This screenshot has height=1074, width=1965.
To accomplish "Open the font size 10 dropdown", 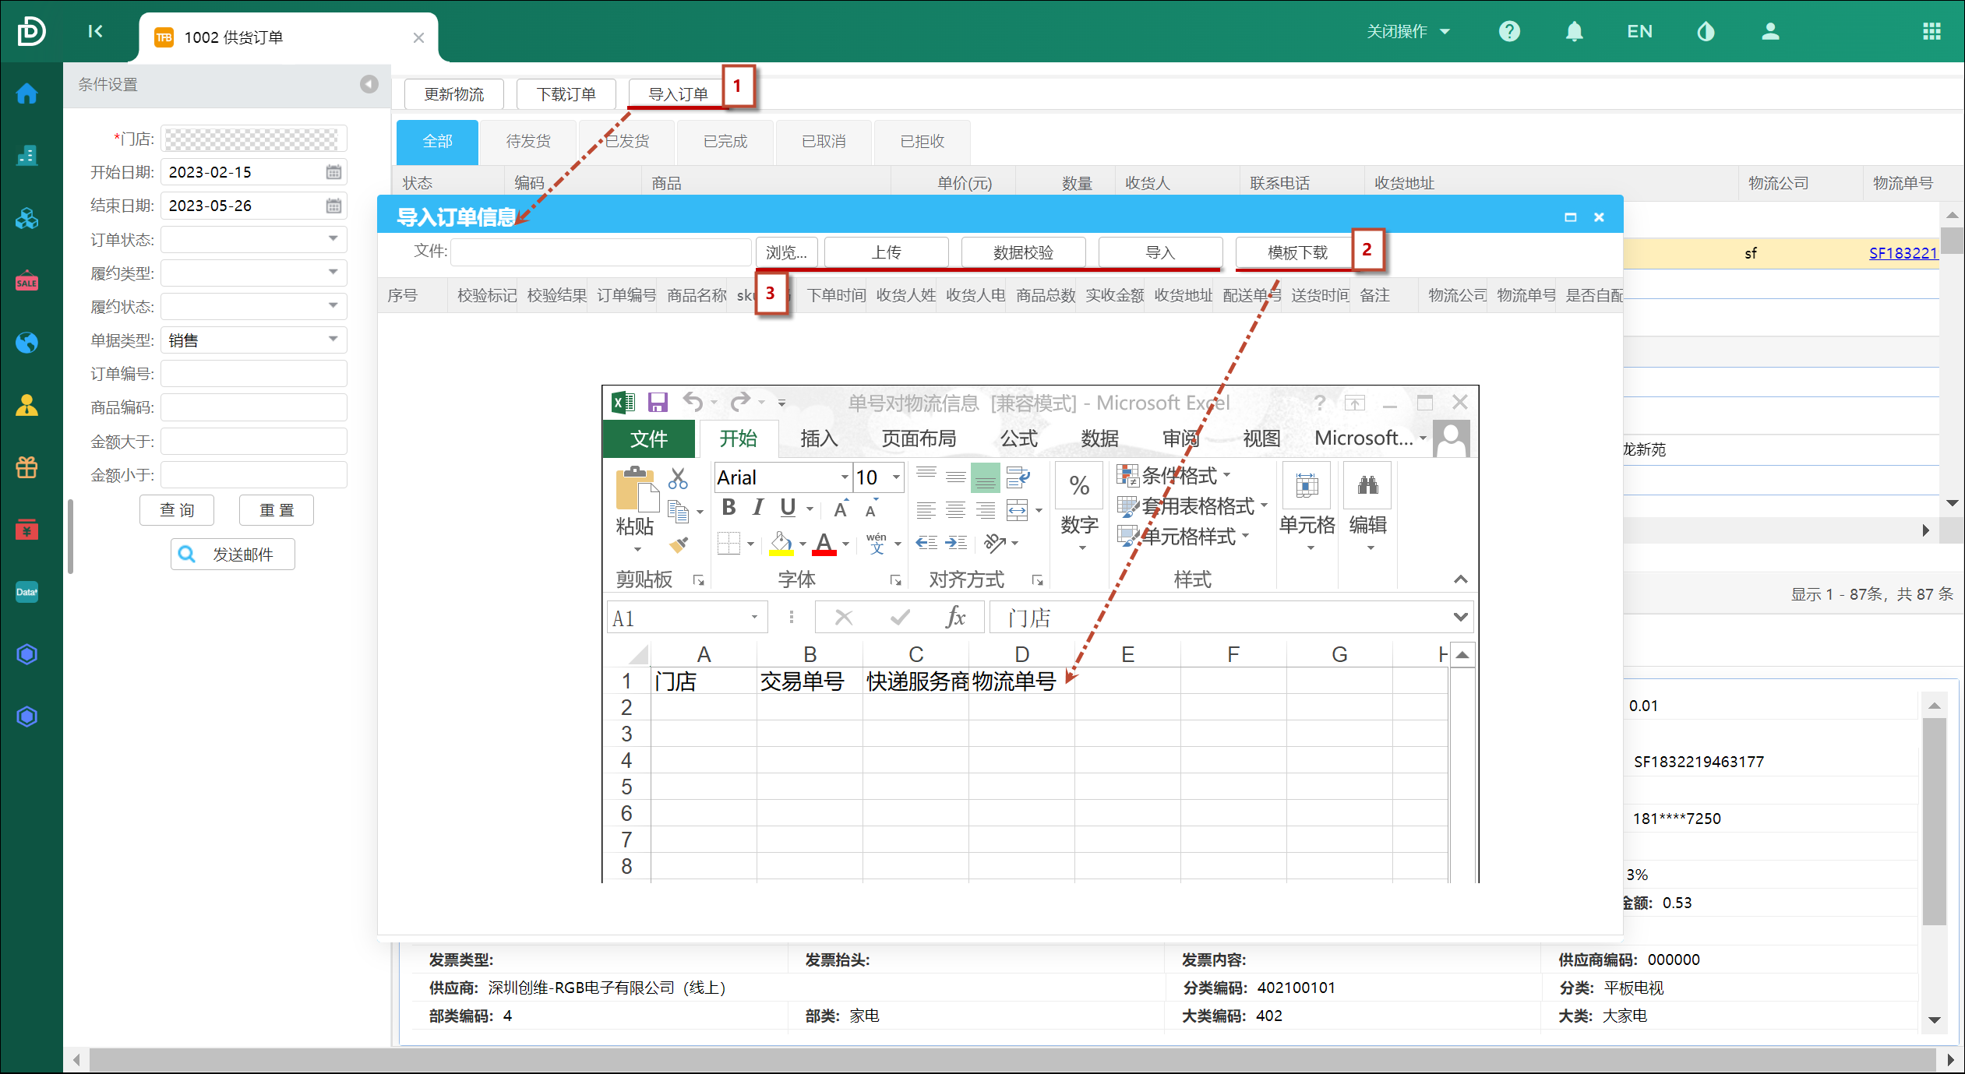I will pyautogui.click(x=896, y=477).
